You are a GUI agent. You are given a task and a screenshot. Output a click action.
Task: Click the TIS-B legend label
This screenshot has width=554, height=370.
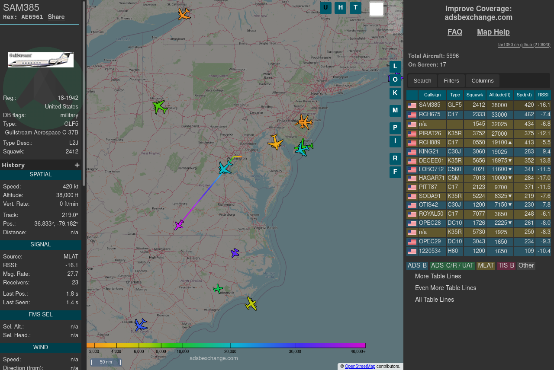[x=506, y=266]
